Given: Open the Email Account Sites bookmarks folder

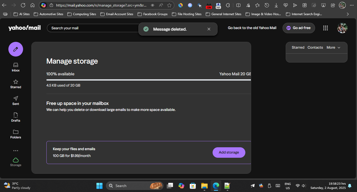Looking at the screenshot, I should [x=117, y=14].
